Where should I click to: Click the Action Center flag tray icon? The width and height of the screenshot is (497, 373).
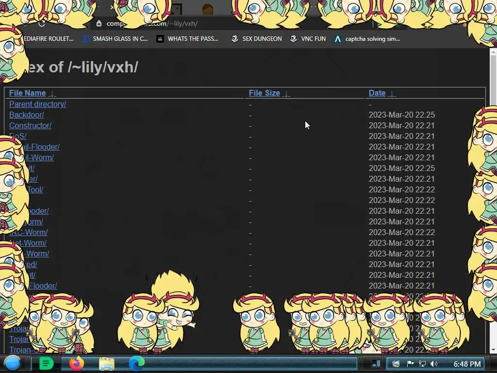click(410, 364)
